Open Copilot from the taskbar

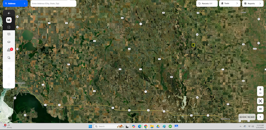click(134, 126)
